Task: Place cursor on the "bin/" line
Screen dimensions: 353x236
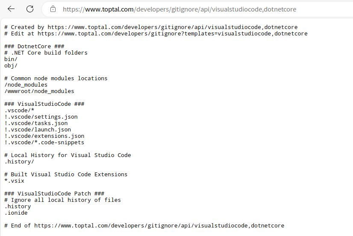Action: pyautogui.click(x=11, y=59)
